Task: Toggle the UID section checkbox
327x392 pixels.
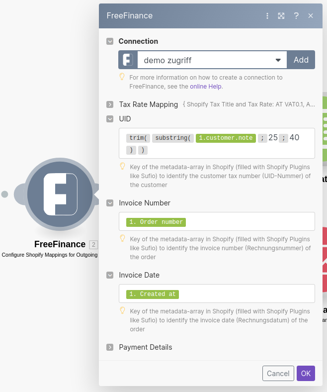Action: point(110,119)
